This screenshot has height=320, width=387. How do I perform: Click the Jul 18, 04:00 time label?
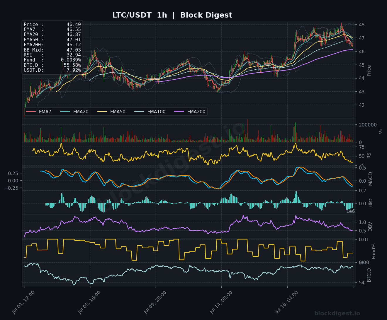tap(287, 302)
